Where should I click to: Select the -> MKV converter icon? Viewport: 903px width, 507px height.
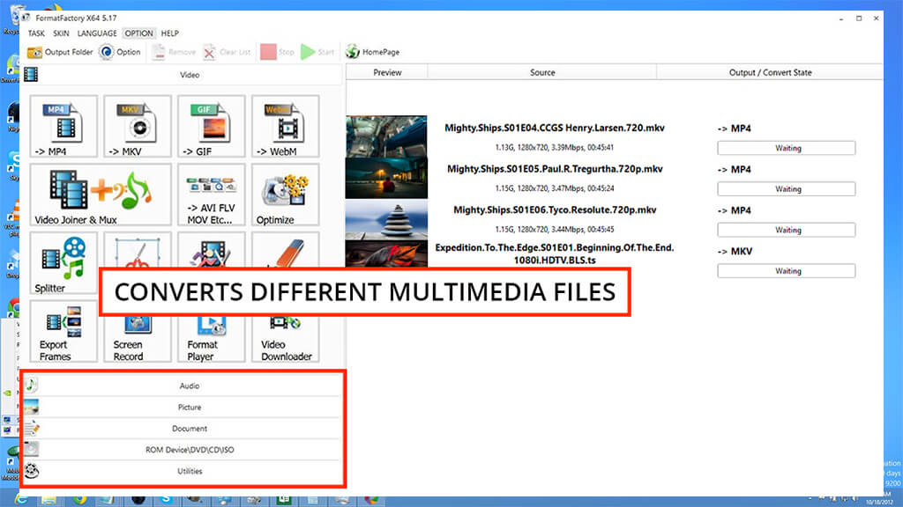138,127
